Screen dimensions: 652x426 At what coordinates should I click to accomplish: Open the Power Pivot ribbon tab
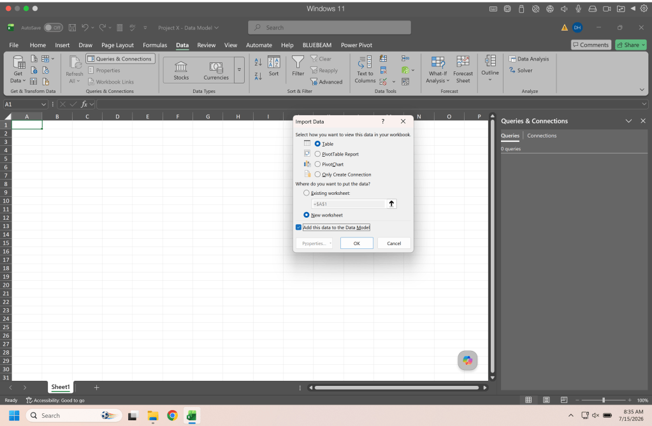click(x=356, y=45)
